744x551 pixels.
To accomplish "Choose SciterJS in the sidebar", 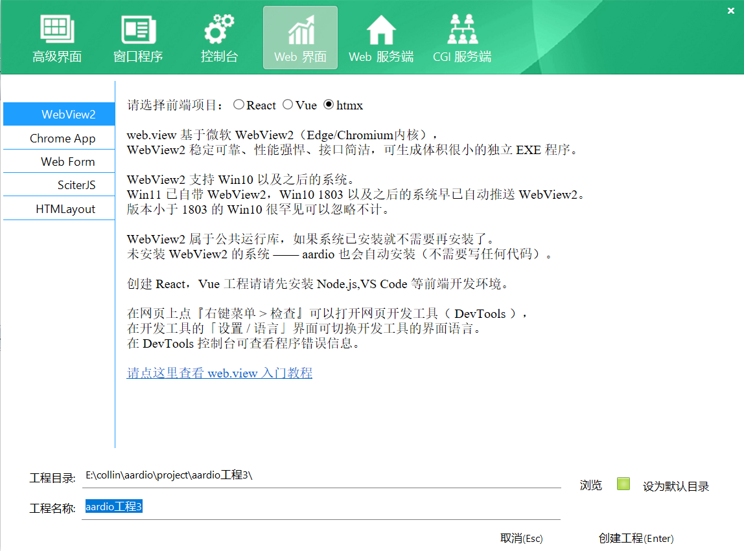I will pyautogui.click(x=59, y=185).
